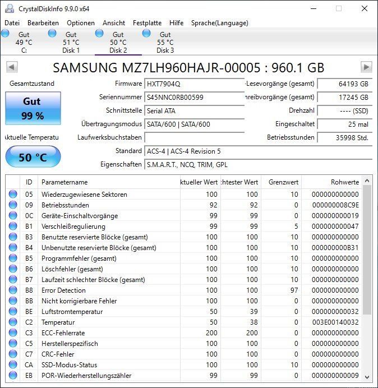378x388 pixels.
Task: Click status orb of Luftstromtemperatur row
Action: (x=13, y=311)
